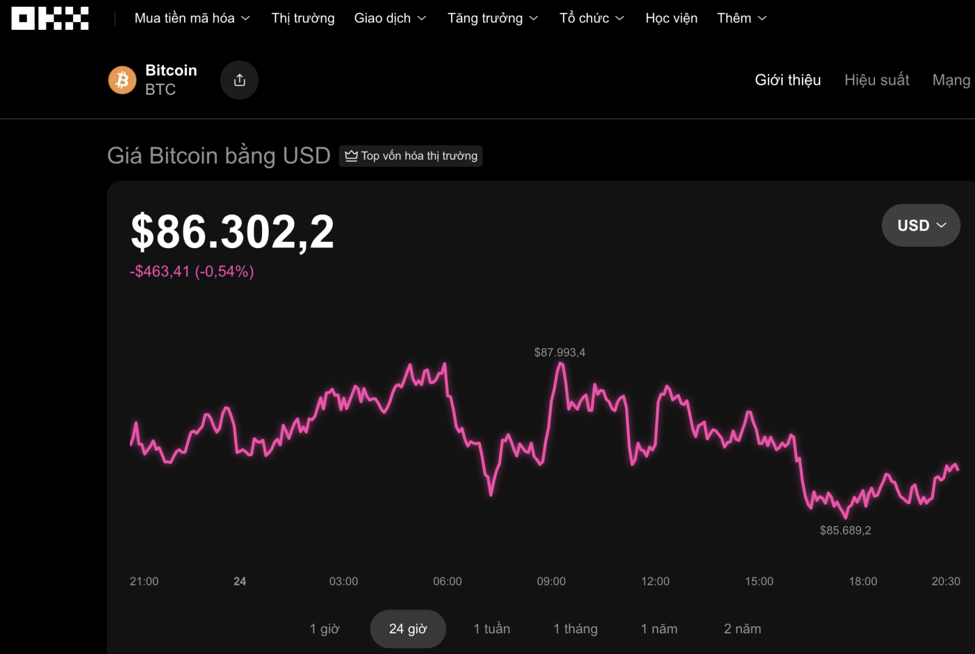The width and height of the screenshot is (975, 654).
Task: Select the 24 giờ time range
Action: [x=408, y=628]
